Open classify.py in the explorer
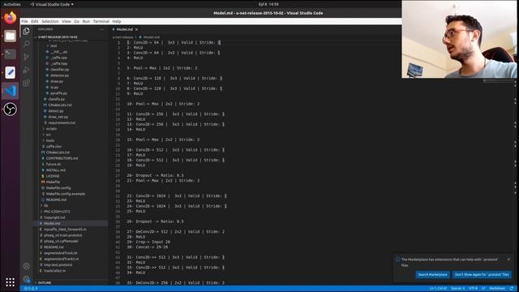The image size is (519, 292). [x=57, y=99]
